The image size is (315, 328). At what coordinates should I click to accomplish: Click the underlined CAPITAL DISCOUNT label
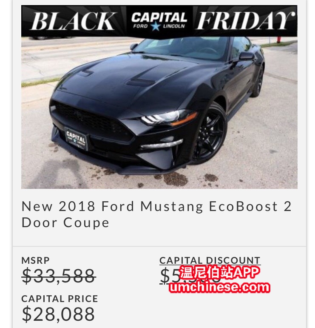(210, 260)
